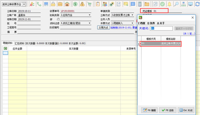Click the 交易方式 button
This screenshot has width=200, height=115.
coord(104,27)
